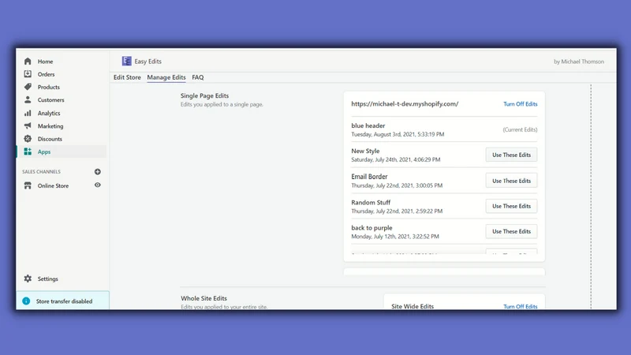Open Online Store sales channel
This screenshot has width=631, height=355.
pyautogui.click(x=53, y=186)
